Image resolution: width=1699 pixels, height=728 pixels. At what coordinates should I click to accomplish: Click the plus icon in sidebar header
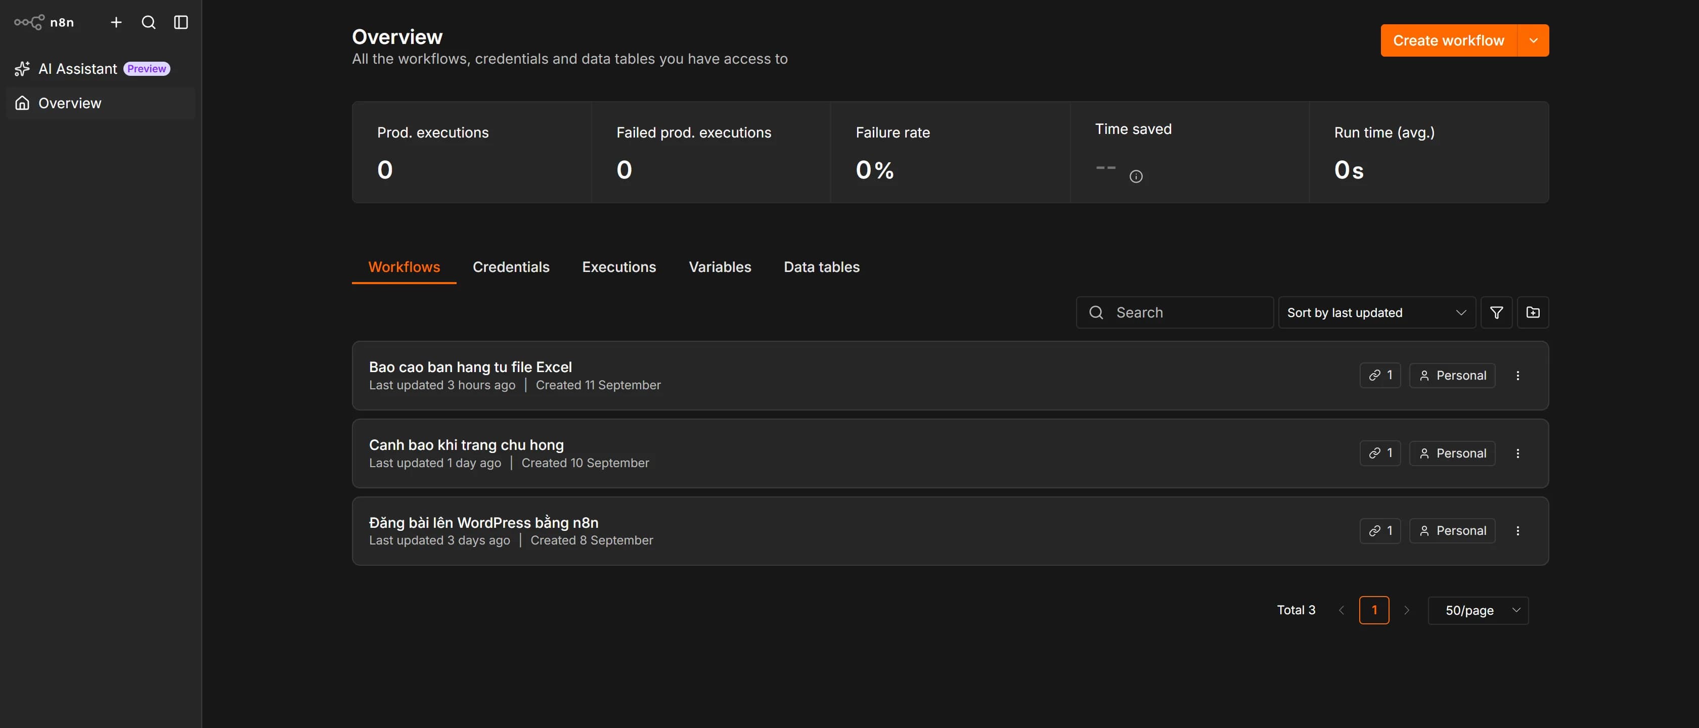pos(116,22)
